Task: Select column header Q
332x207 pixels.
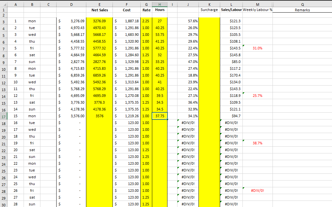Action: [302, 5]
